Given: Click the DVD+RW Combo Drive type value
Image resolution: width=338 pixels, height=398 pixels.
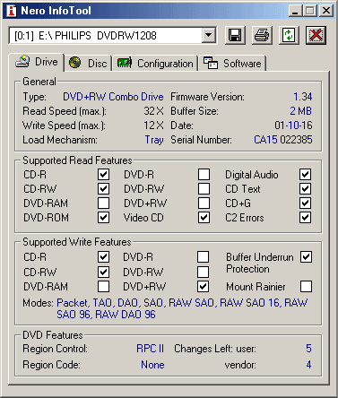Looking at the screenshot, I should click(113, 97).
